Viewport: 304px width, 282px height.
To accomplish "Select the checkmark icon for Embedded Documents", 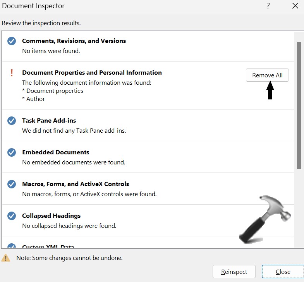I will (x=12, y=152).
